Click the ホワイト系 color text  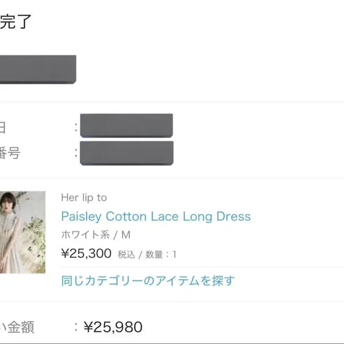coord(85,235)
